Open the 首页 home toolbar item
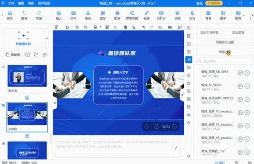This screenshot has width=254, height=164. (10, 16)
